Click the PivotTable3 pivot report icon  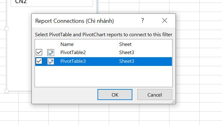point(51,61)
